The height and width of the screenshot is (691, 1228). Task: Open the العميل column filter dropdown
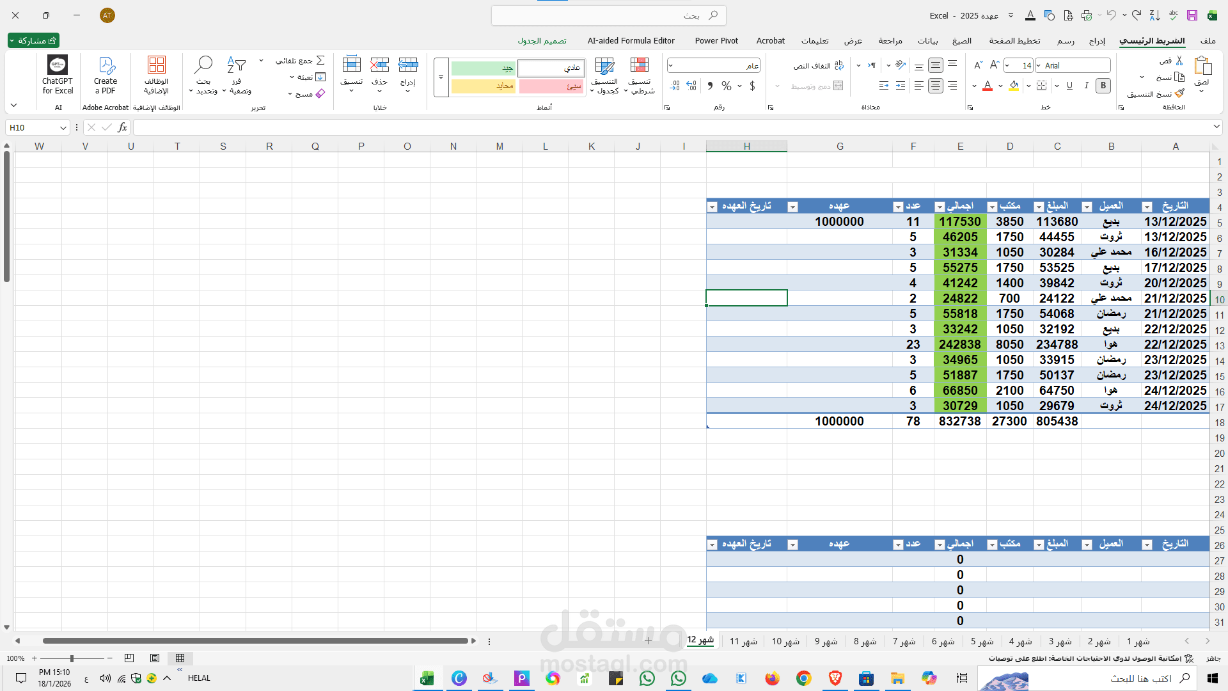[1087, 207]
